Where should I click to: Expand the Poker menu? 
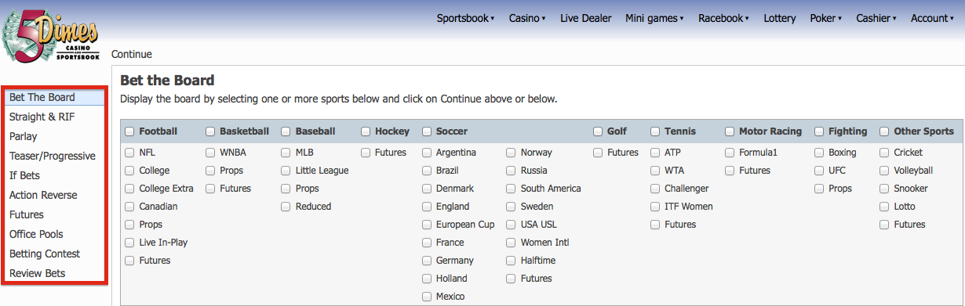pos(826,18)
